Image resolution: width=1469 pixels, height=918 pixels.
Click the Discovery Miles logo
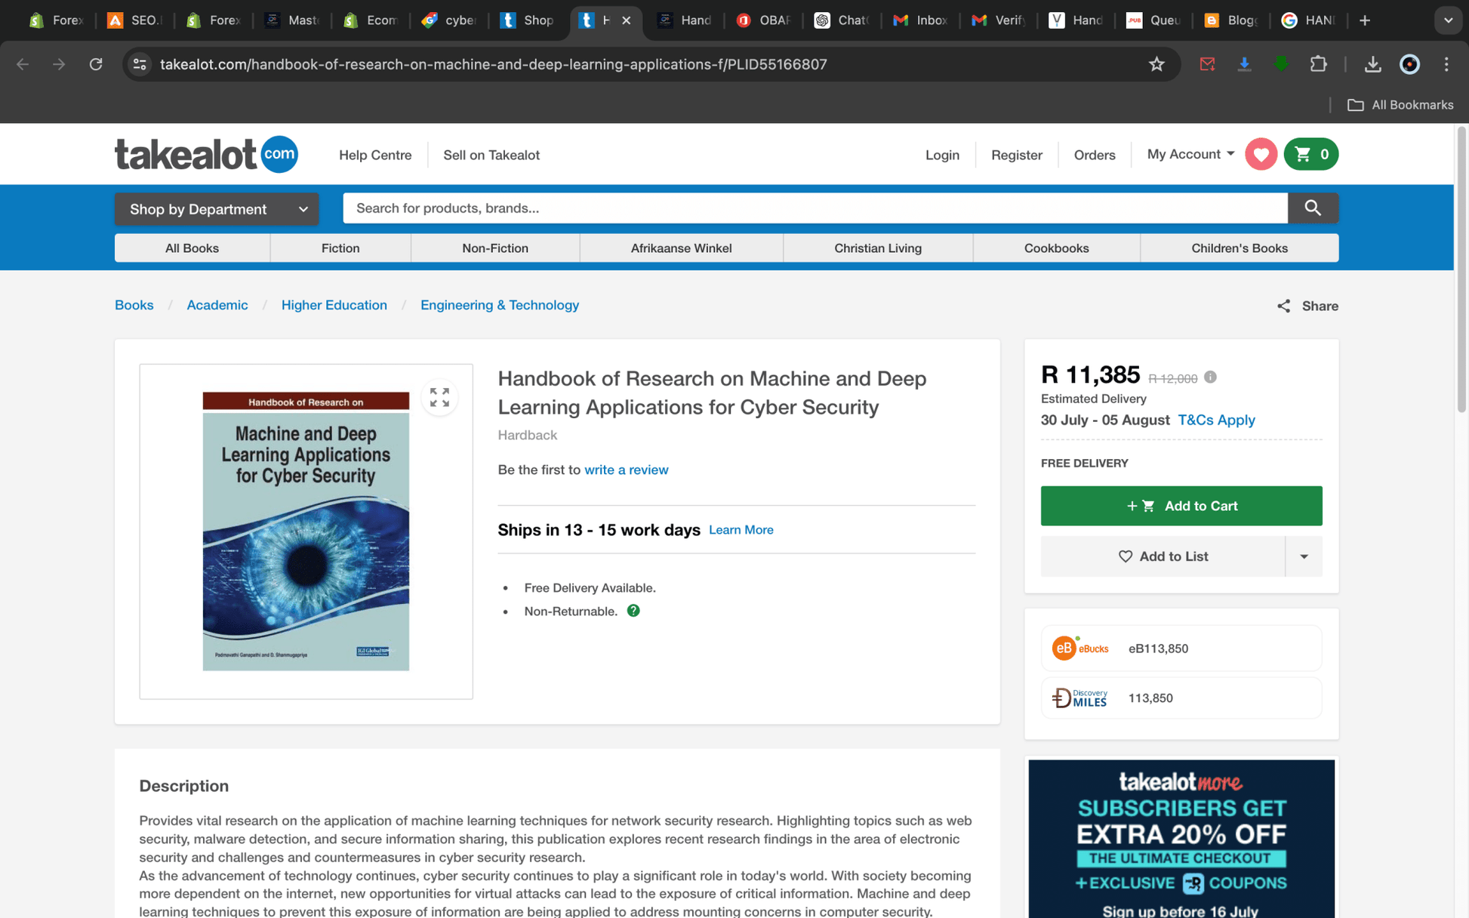1080,698
